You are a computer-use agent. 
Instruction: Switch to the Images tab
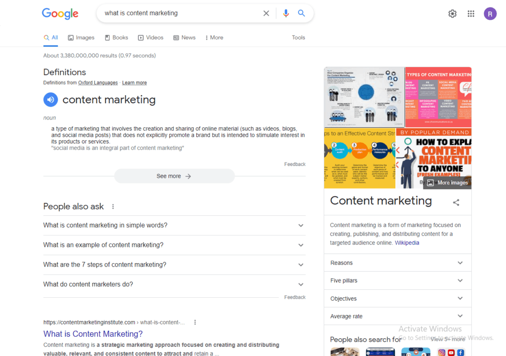pos(81,38)
